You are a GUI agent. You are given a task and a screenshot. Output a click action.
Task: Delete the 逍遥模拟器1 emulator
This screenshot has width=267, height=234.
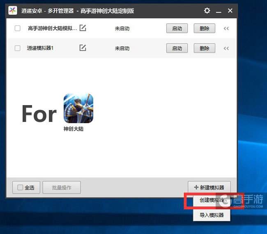pos(204,48)
